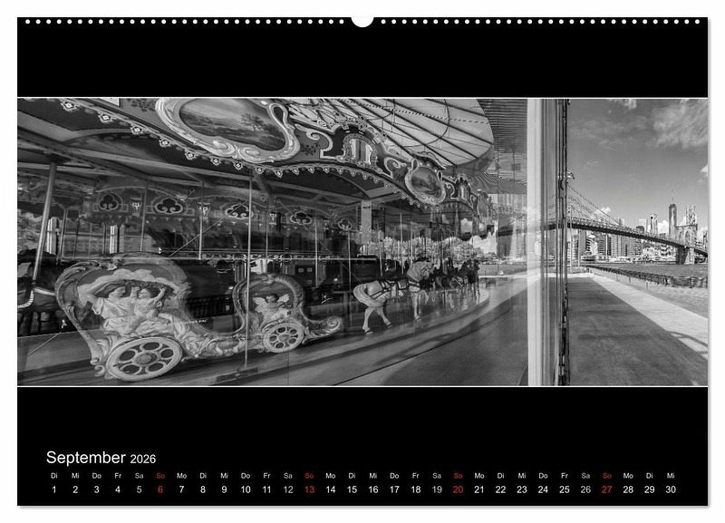725x523 pixels.
Task: Select date 19 in the calendar row
Action: pyautogui.click(x=437, y=489)
